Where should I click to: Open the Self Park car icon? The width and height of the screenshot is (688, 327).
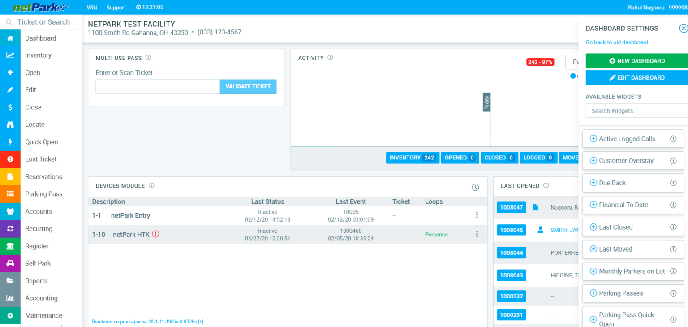click(10, 263)
